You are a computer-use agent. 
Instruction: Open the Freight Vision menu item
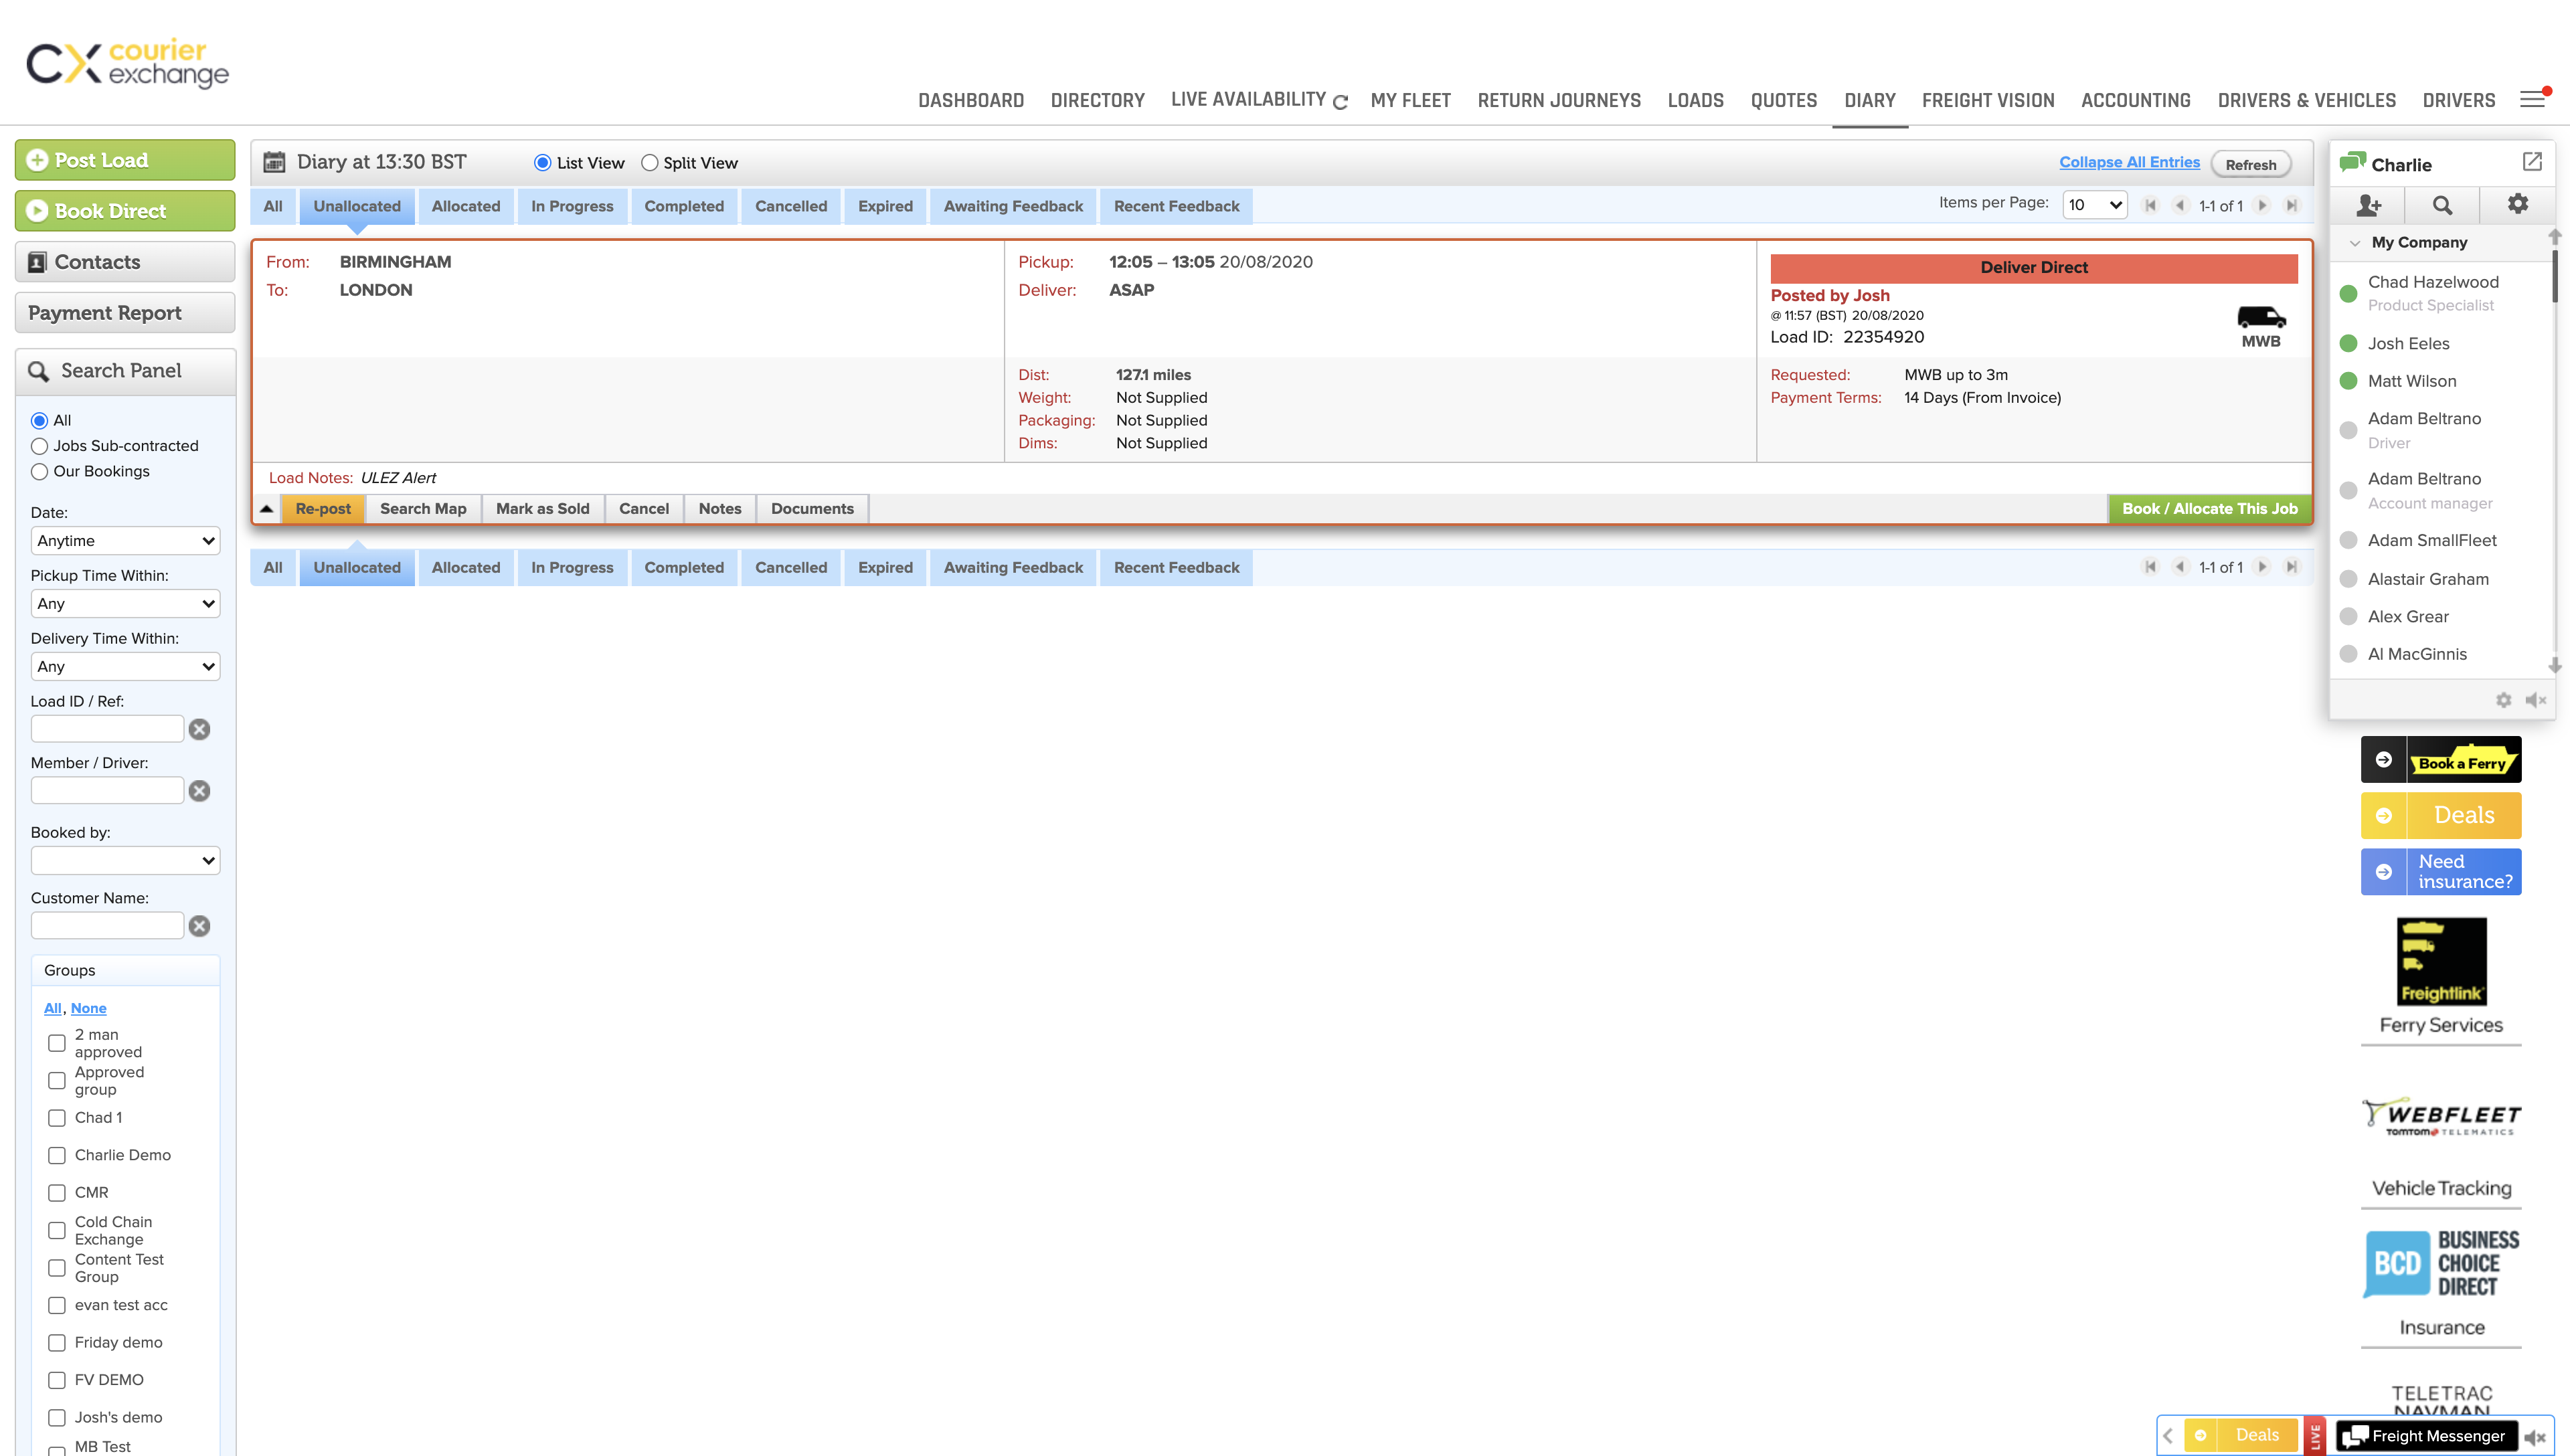pyautogui.click(x=1987, y=100)
